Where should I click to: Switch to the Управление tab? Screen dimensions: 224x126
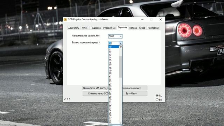(109, 28)
